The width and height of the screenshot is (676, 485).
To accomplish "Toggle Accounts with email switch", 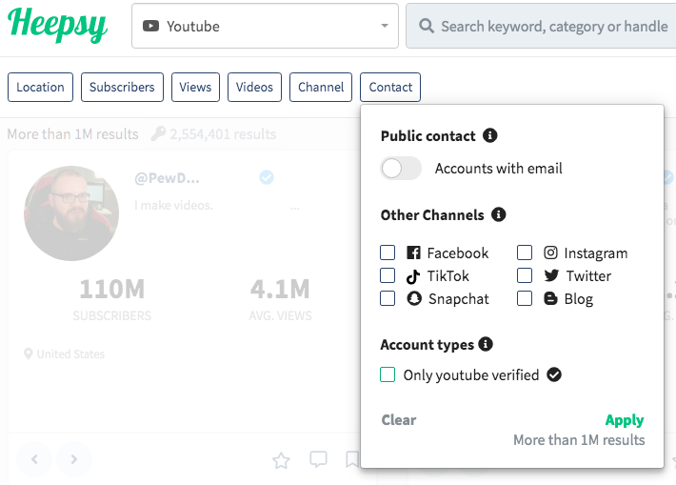I will [401, 169].
